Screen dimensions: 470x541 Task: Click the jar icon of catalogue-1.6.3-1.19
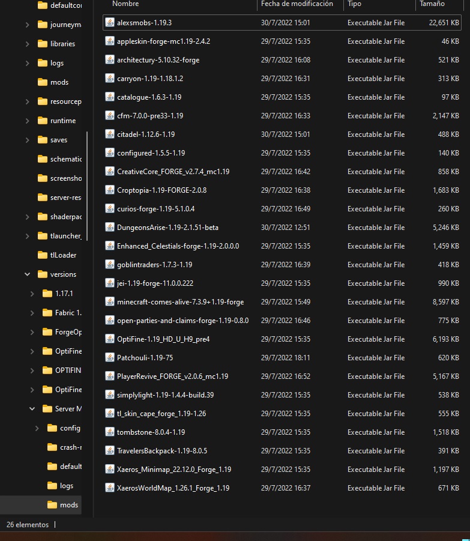click(110, 97)
